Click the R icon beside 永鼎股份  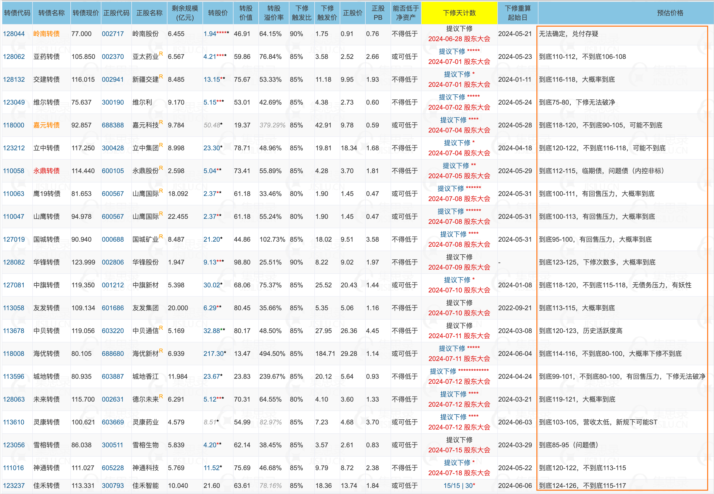161,168
